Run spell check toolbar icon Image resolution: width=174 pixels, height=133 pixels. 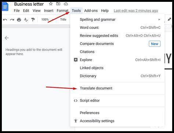tap(26, 19)
